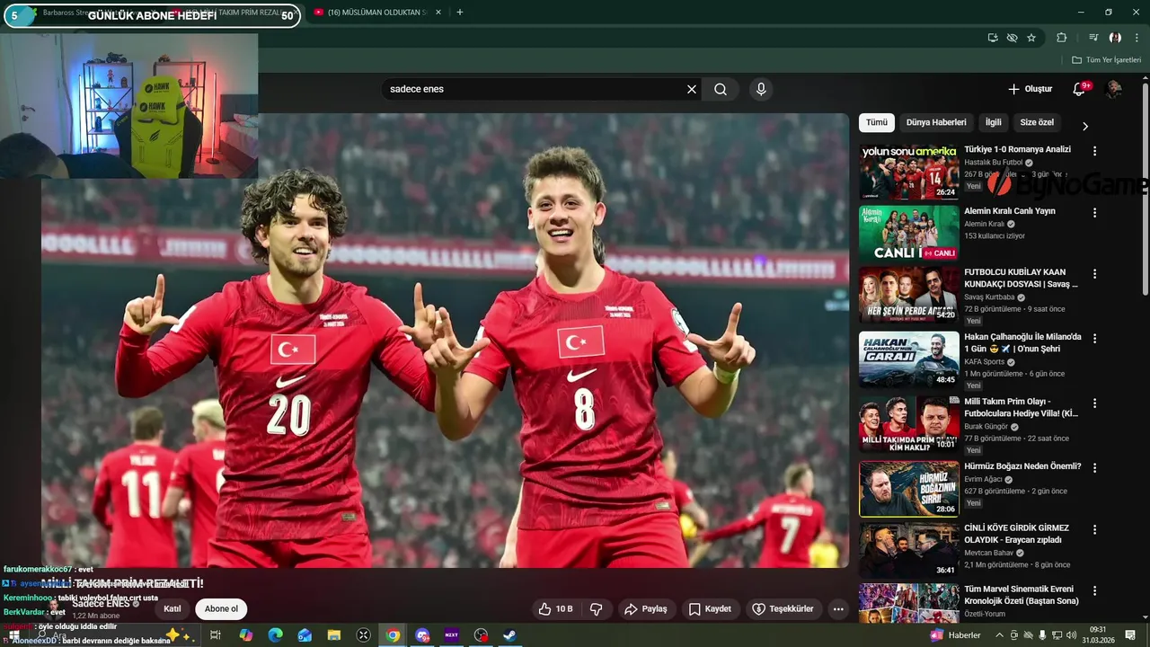This screenshot has height=647, width=1150.
Task: Open NZXT app from the taskbar
Action: click(452, 635)
